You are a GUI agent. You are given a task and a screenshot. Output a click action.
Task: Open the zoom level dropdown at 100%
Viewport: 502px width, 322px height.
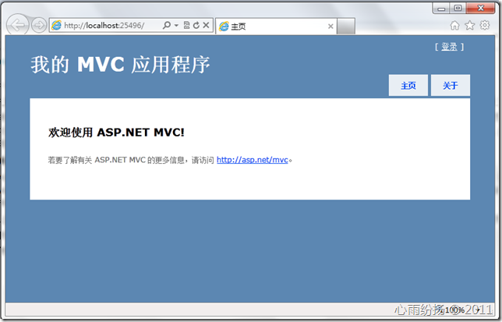pos(479,310)
